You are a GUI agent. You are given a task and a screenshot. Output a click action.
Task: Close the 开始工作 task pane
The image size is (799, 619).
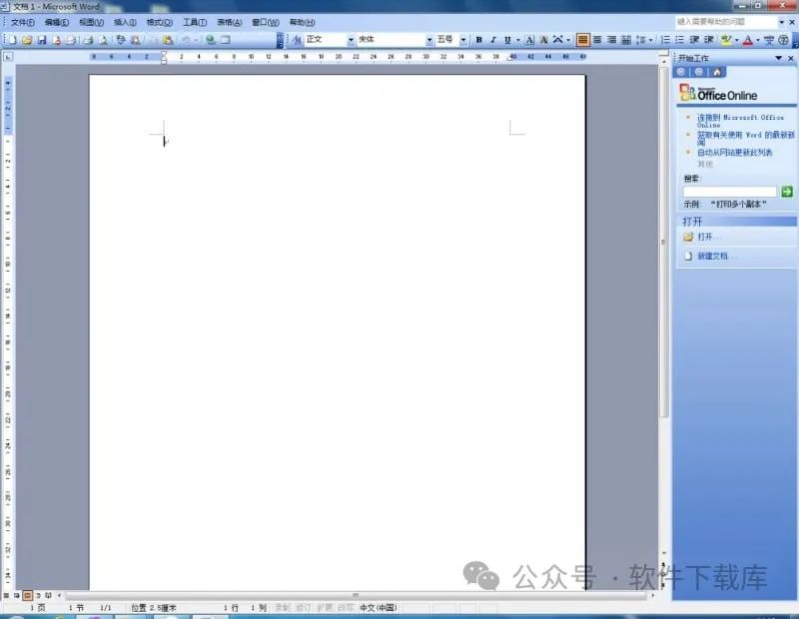(x=791, y=58)
